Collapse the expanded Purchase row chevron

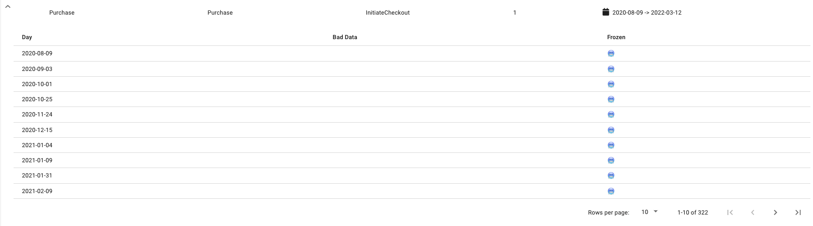[x=8, y=6]
